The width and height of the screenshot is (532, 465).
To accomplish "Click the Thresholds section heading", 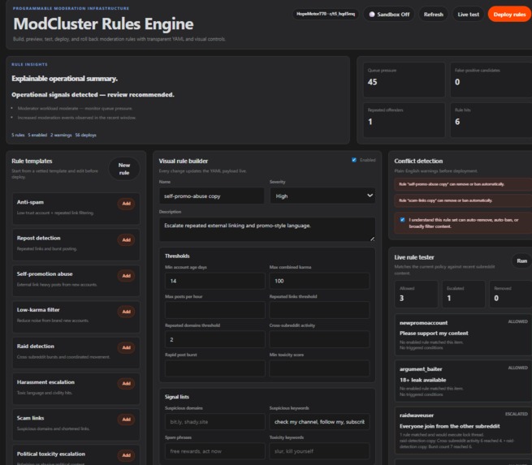I will click(177, 256).
